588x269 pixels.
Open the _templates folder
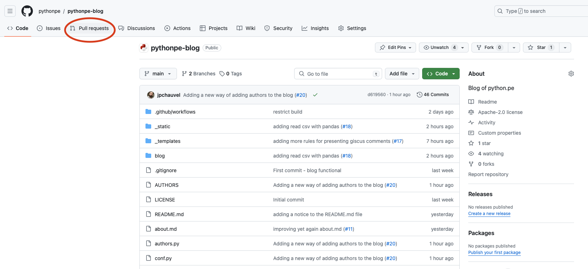coord(168,141)
